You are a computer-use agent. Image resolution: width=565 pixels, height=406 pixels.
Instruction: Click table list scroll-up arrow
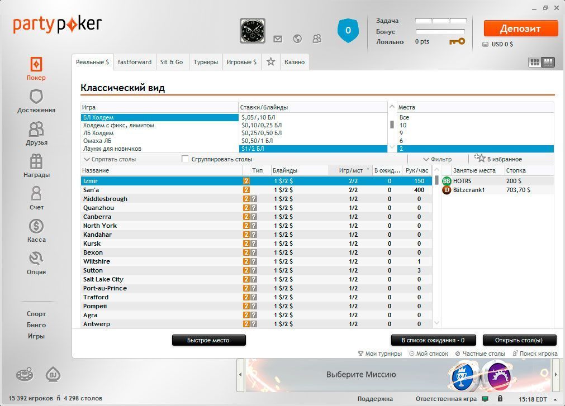[x=436, y=170]
